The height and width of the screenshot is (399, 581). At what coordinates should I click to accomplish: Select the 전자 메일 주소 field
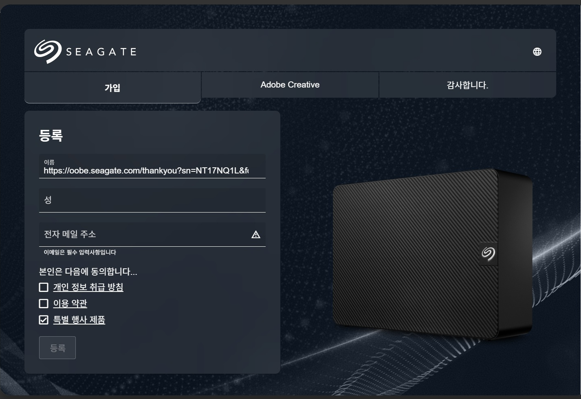152,234
